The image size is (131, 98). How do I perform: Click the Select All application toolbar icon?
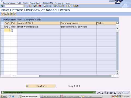[9, 14]
